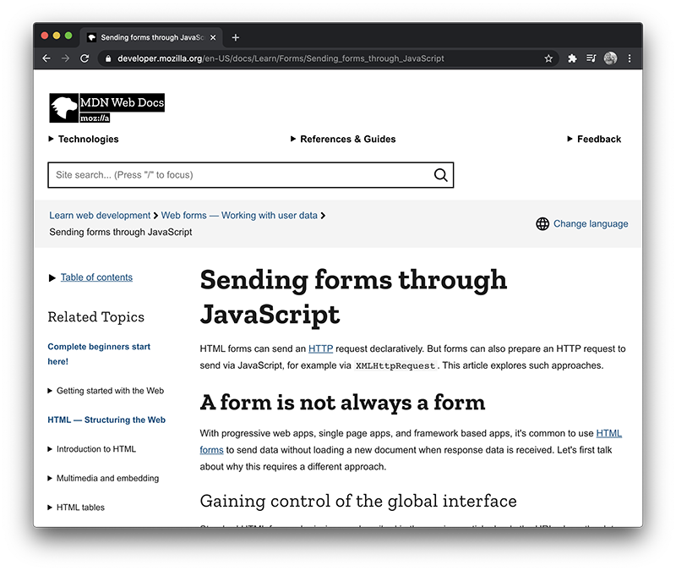676x571 pixels.
Task: Click the media controls icon in the toolbar
Action: pyautogui.click(x=591, y=58)
